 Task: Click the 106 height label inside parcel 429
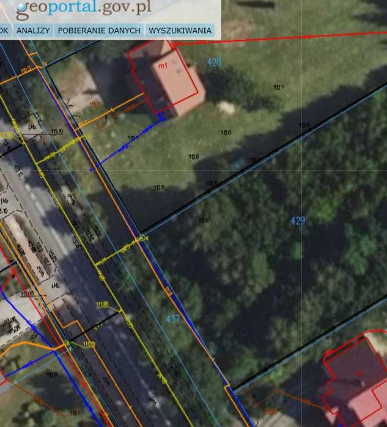tap(204, 220)
